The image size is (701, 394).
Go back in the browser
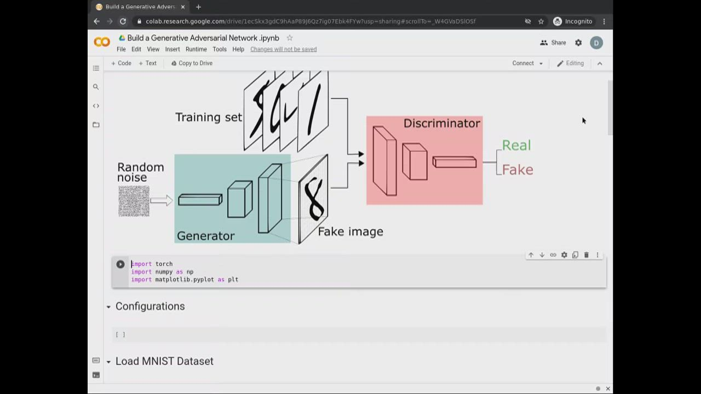[x=97, y=21]
